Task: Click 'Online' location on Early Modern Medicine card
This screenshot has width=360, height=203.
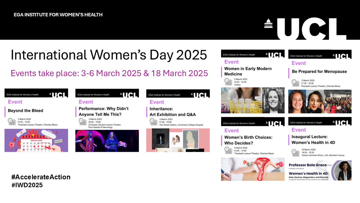Action: 237,85
